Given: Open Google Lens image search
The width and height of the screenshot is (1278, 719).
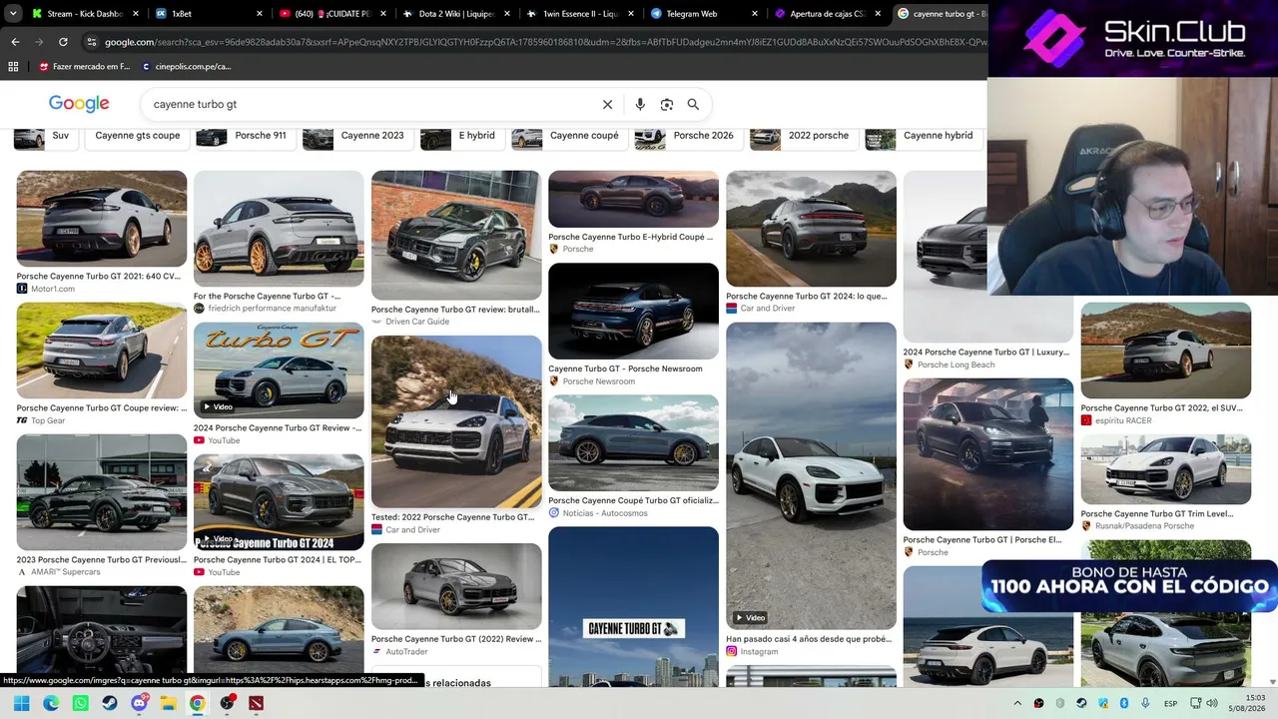Looking at the screenshot, I should point(667,104).
